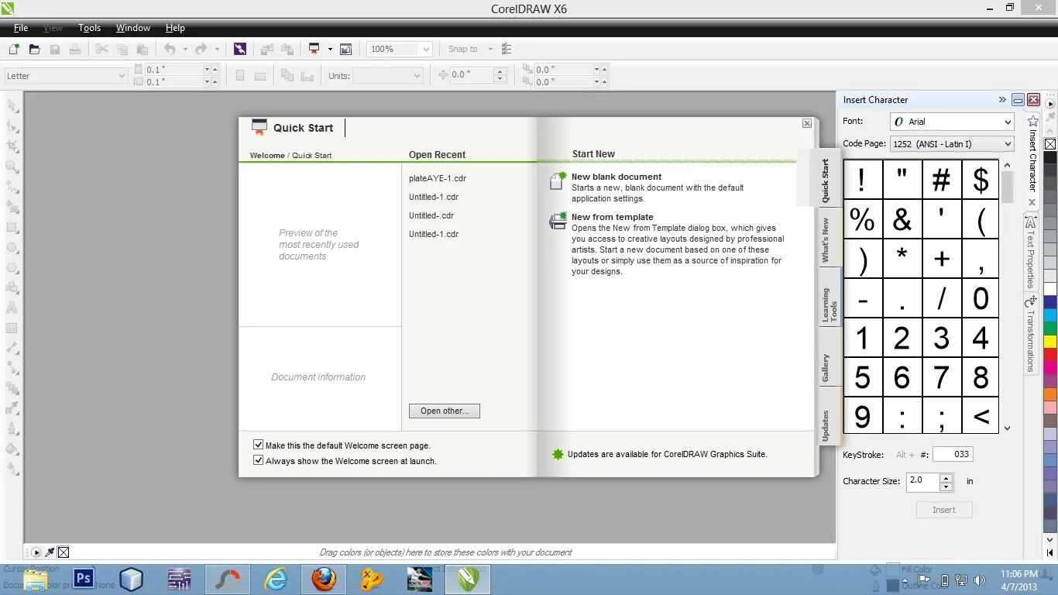1058x595 pixels.
Task: Open the zoom level 100% dropdown
Action: pos(426,49)
